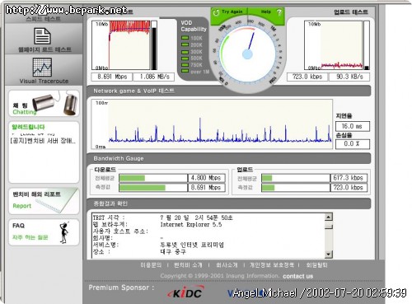This screenshot has width=412, height=304.
Task: Open the FAQ 자주 하는 질문 card
Action: [x=44, y=232]
